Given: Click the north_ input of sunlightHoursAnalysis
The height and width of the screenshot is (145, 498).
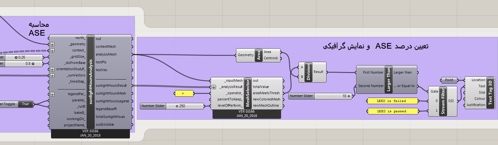Looking at the screenshot, I should tap(80, 38).
